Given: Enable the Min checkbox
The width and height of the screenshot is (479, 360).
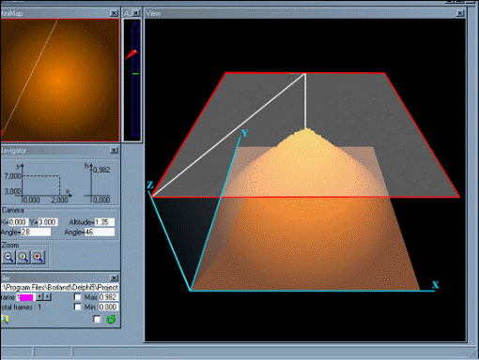Looking at the screenshot, I should 77,307.
